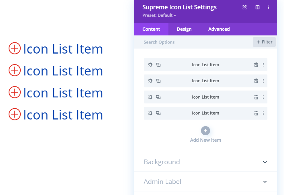This screenshot has width=284, height=195.
Task: Open settings gear of third Icon List Item
Action: tap(150, 97)
